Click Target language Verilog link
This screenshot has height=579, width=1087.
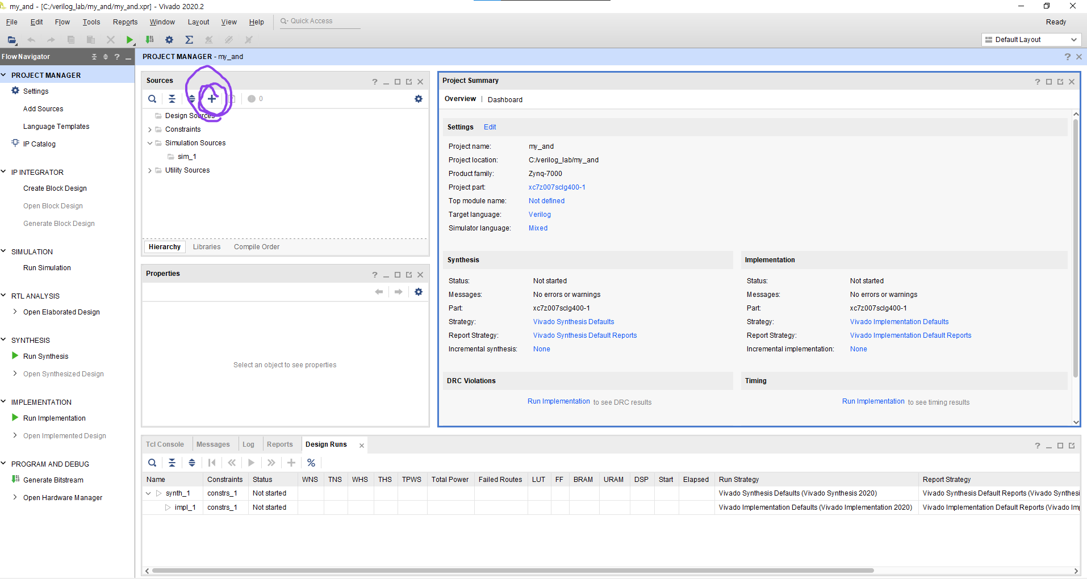pos(540,215)
